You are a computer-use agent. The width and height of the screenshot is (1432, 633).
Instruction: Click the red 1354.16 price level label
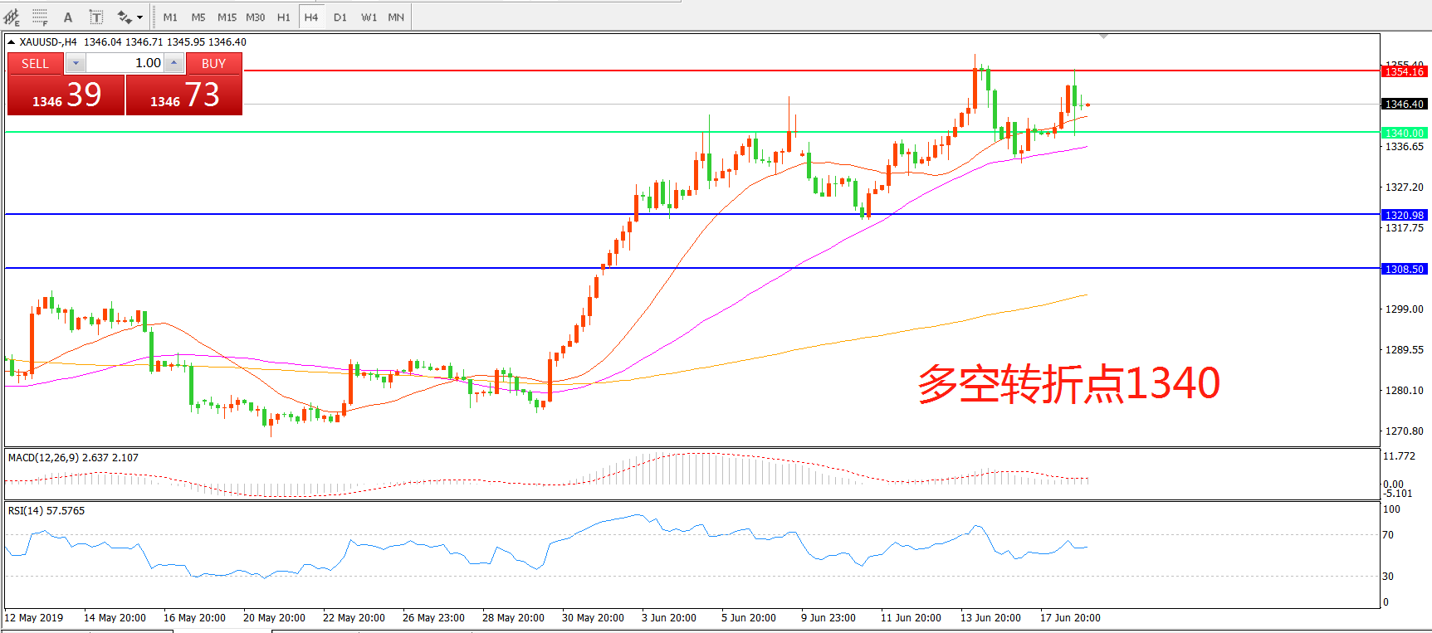point(1404,72)
